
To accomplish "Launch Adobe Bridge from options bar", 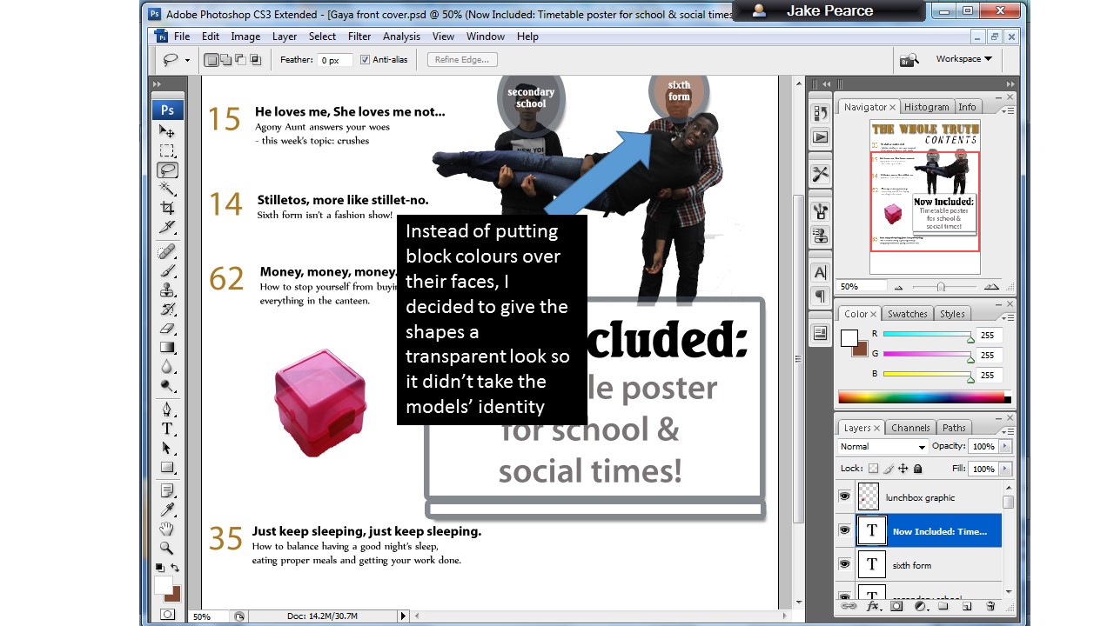I will pyautogui.click(x=909, y=60).
